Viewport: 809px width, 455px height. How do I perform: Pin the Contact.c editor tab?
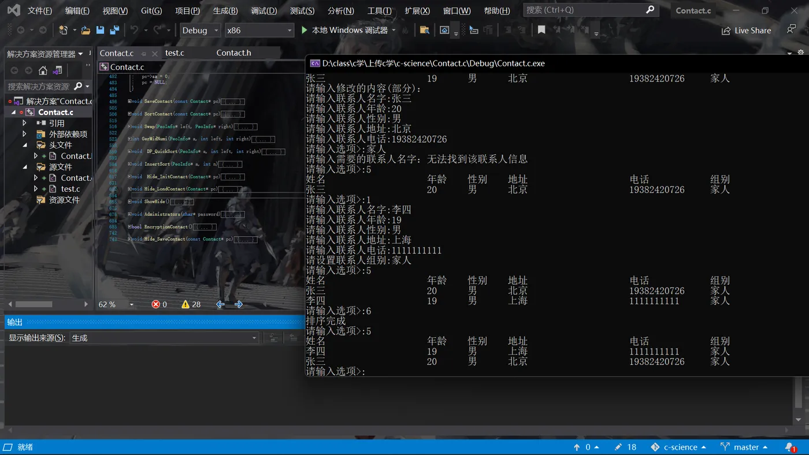(x=143, y=53)
